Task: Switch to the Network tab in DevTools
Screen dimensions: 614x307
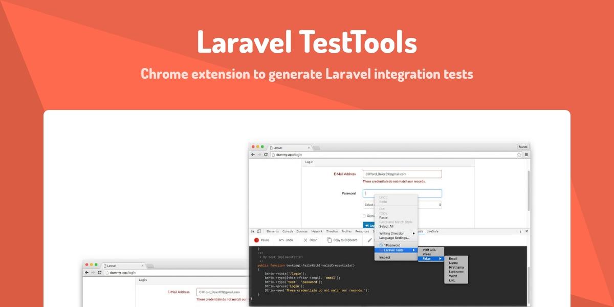Action: coord(317,231)
